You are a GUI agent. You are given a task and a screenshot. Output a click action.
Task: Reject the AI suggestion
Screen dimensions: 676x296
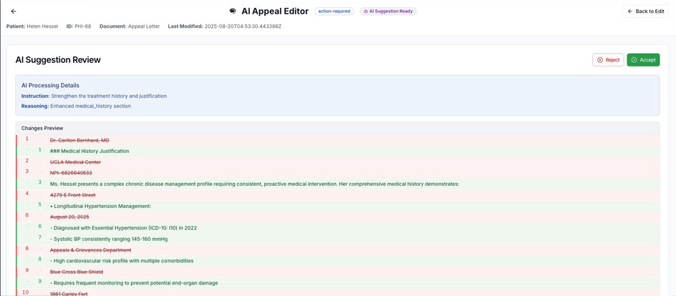point(608,60)
